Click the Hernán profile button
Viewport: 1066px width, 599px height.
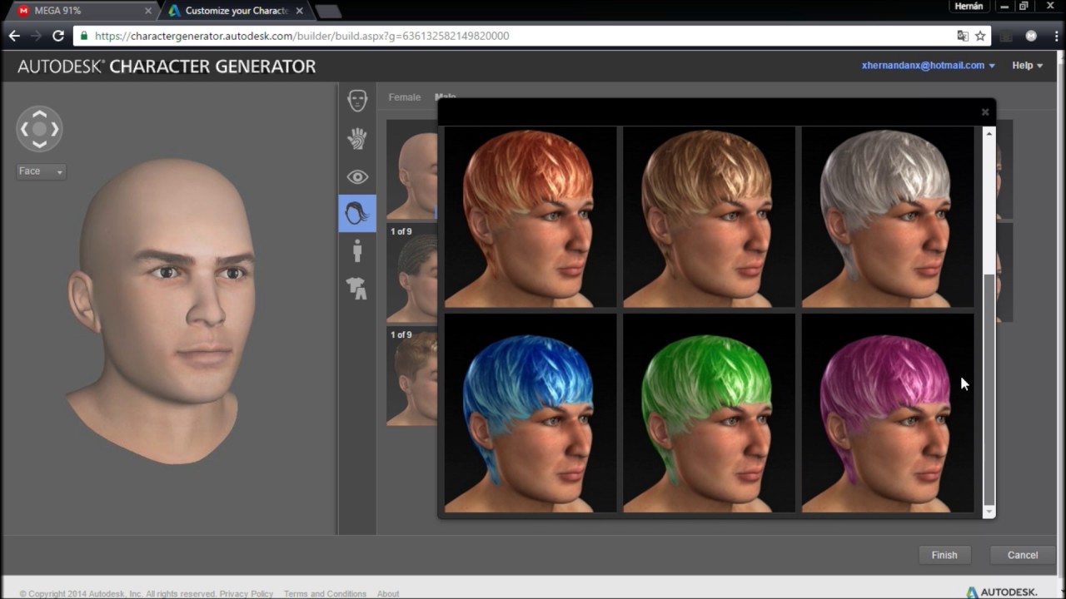pos(969,6)
